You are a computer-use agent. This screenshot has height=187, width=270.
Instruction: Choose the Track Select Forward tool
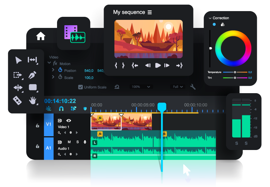pyautogui.click(x=17, y=75)
